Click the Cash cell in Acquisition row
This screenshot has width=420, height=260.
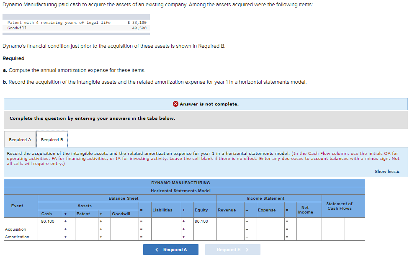coord(50,229)
